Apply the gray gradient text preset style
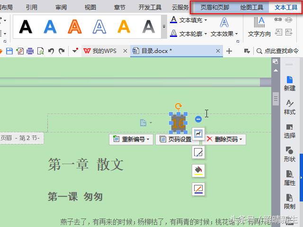 [148, 27]
